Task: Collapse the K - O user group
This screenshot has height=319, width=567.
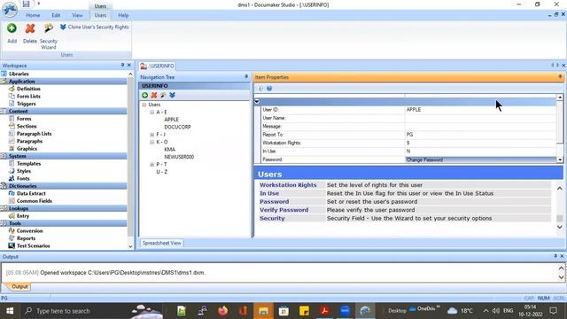Action: pos(152,142)
